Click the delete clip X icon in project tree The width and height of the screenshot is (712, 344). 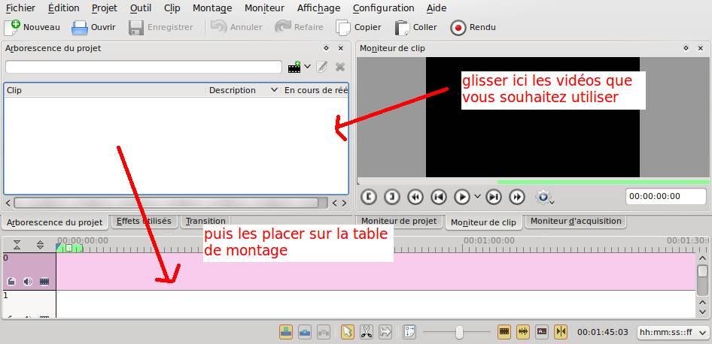click(x=340, y=67)
